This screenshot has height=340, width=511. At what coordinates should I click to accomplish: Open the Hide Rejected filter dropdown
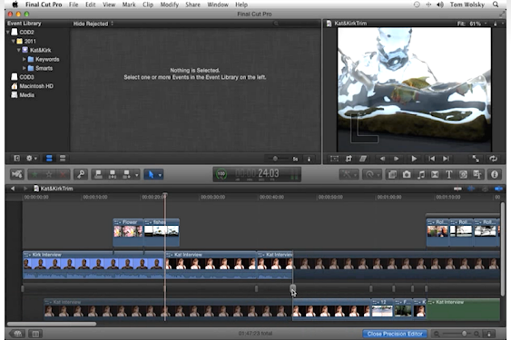pos(93,24)
